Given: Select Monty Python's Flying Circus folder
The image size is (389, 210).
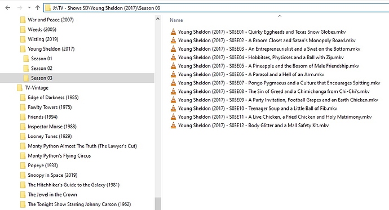Looking at the screenshot, I should [x=59, y=155].
